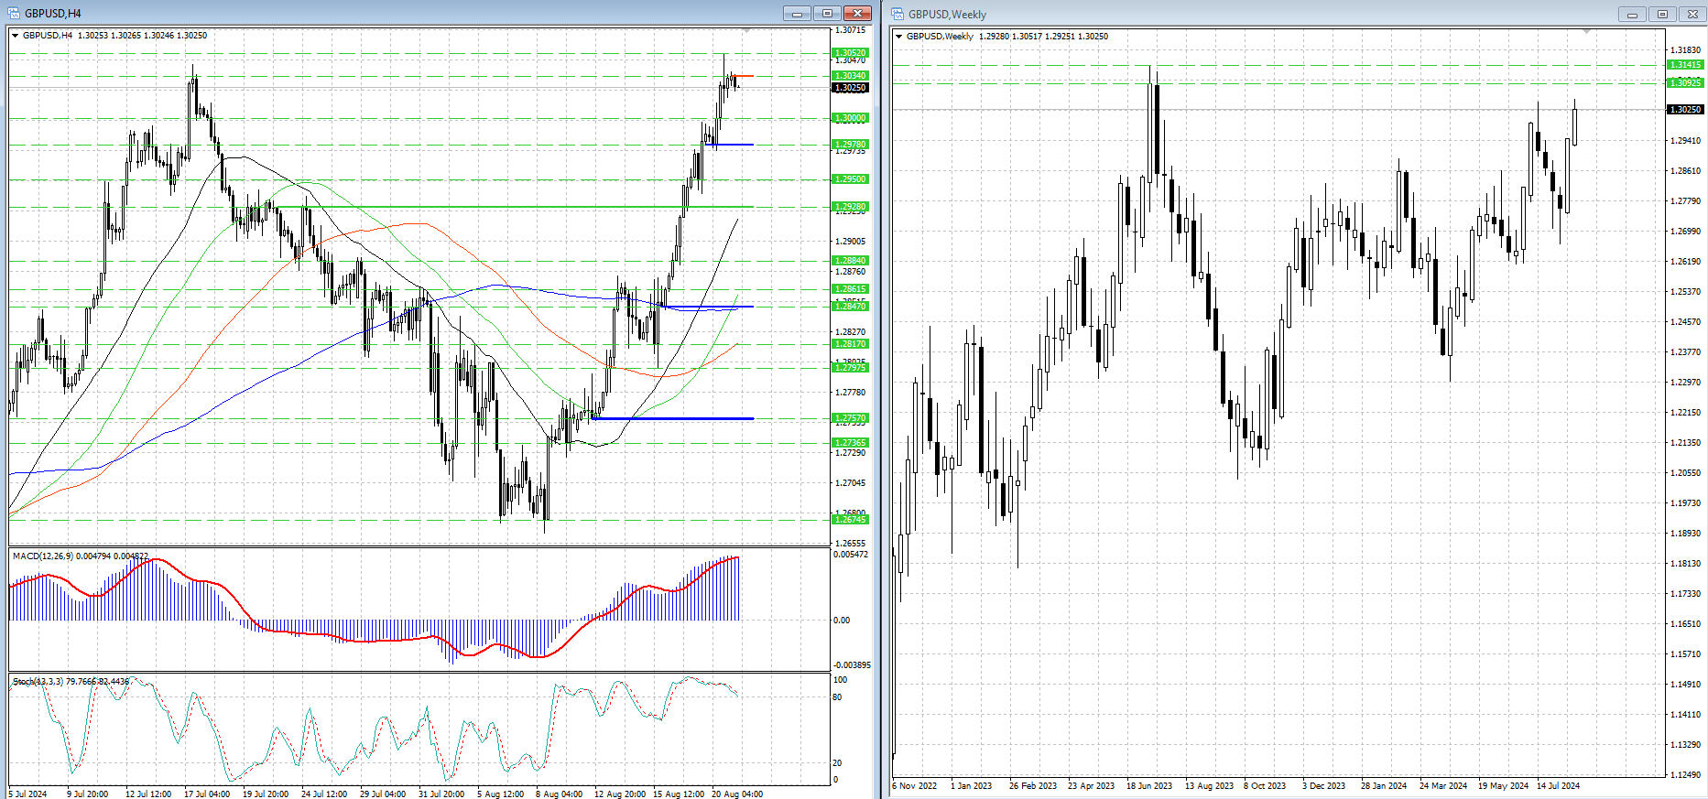Viewport: 1708px width, 799px height.
Task: Restore the GBPUSD,H4 chart window
Action: [x=827, y=13]
